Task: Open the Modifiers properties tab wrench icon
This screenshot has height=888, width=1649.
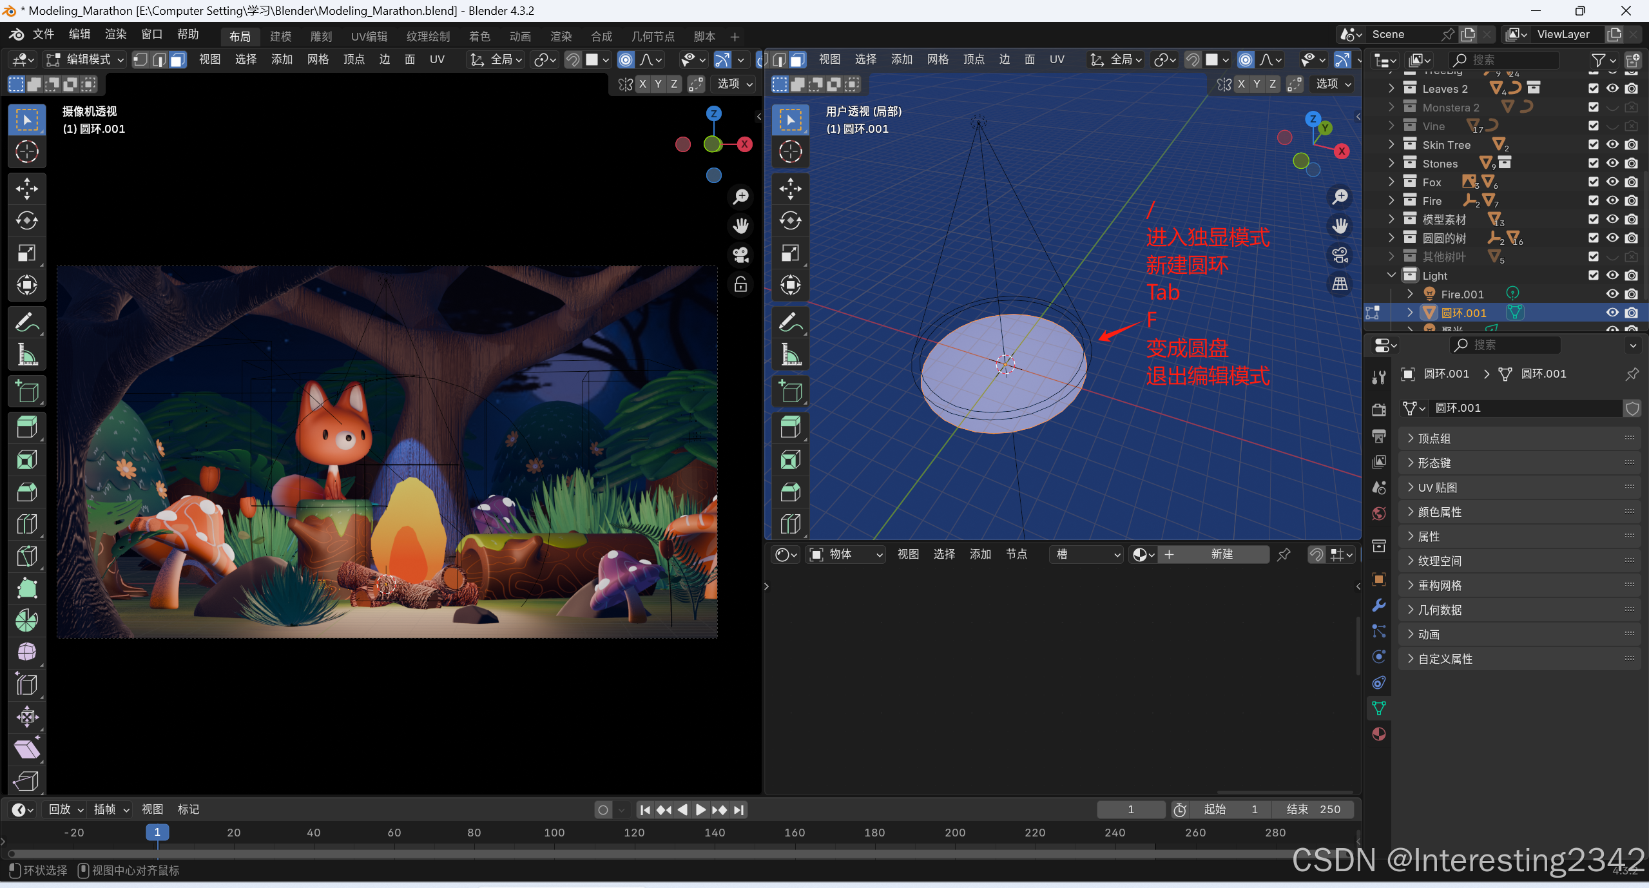Action: (1379, 605)
